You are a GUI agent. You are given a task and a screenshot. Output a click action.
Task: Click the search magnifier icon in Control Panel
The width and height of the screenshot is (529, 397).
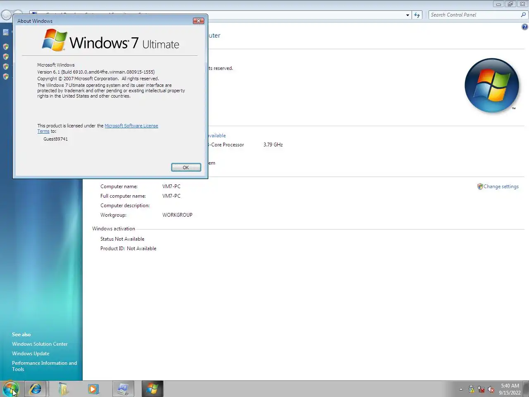(x=523, y=15)
